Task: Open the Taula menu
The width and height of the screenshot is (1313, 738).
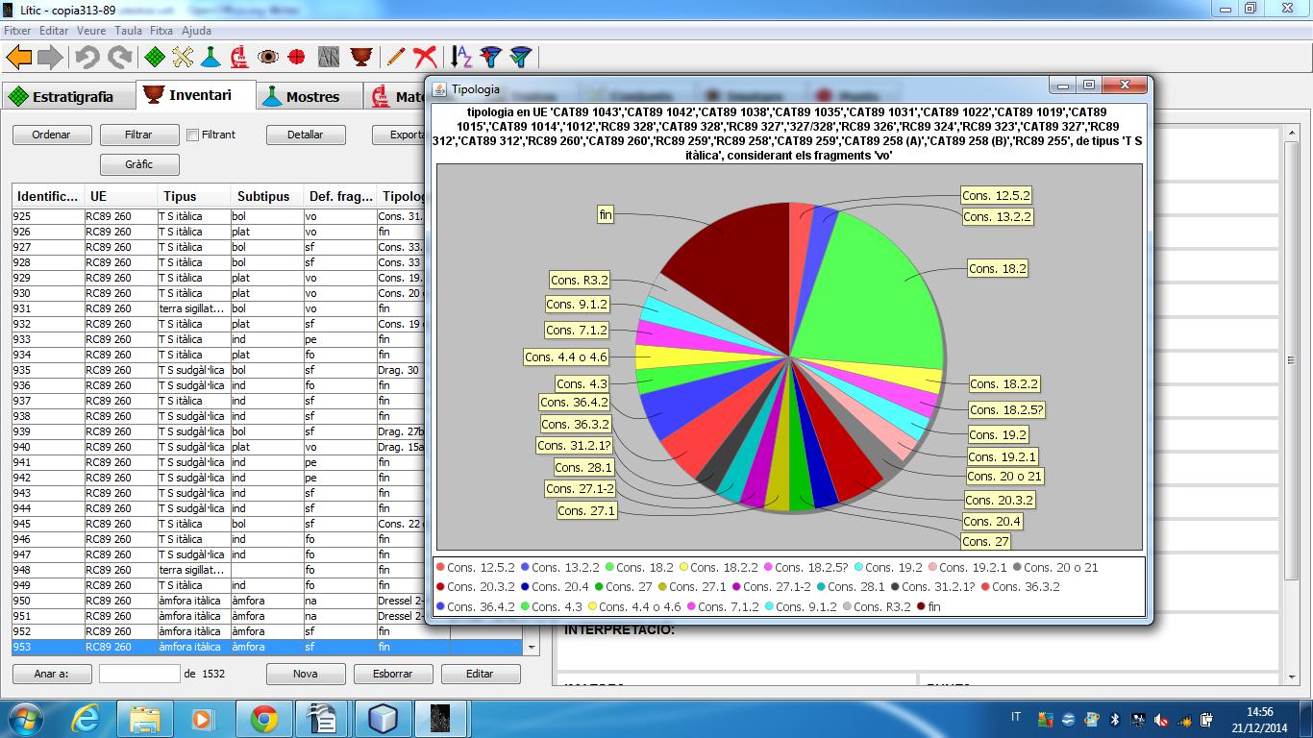Action: coord(128,31)
